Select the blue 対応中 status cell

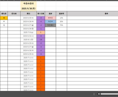tap(51, 22)
